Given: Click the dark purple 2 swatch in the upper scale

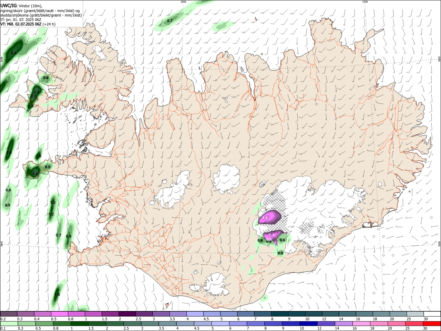Looking at the screenshot, I should 127,314.
